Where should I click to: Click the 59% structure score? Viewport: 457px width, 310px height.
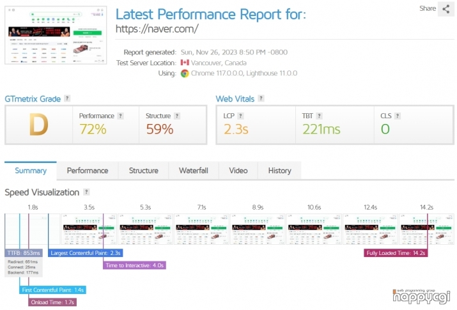(x=160, y=129)
